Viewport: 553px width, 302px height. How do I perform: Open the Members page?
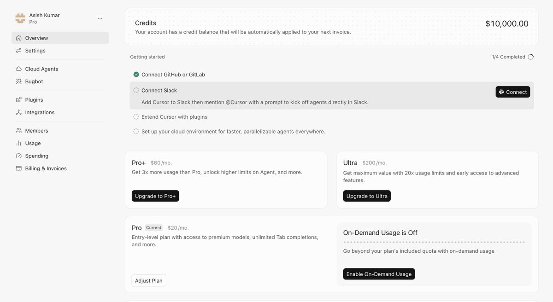point(60,131)
